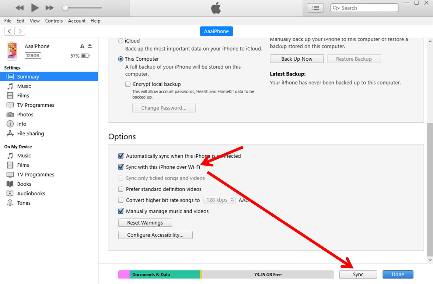Click the scrollbar up arrow
The width and height of the screenshot is (433, 284).
tap(430, 41)
